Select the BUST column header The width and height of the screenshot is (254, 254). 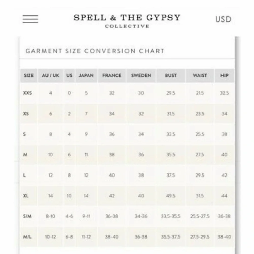(171, 75)
